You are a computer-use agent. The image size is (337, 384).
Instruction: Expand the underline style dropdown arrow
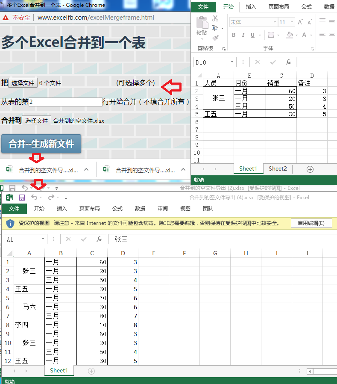pos(260,35)
